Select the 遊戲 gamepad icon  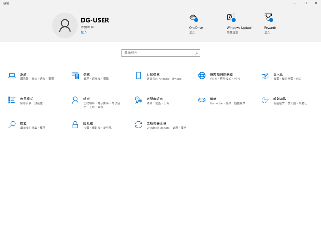pyautogui.click(x=202, y=100)
